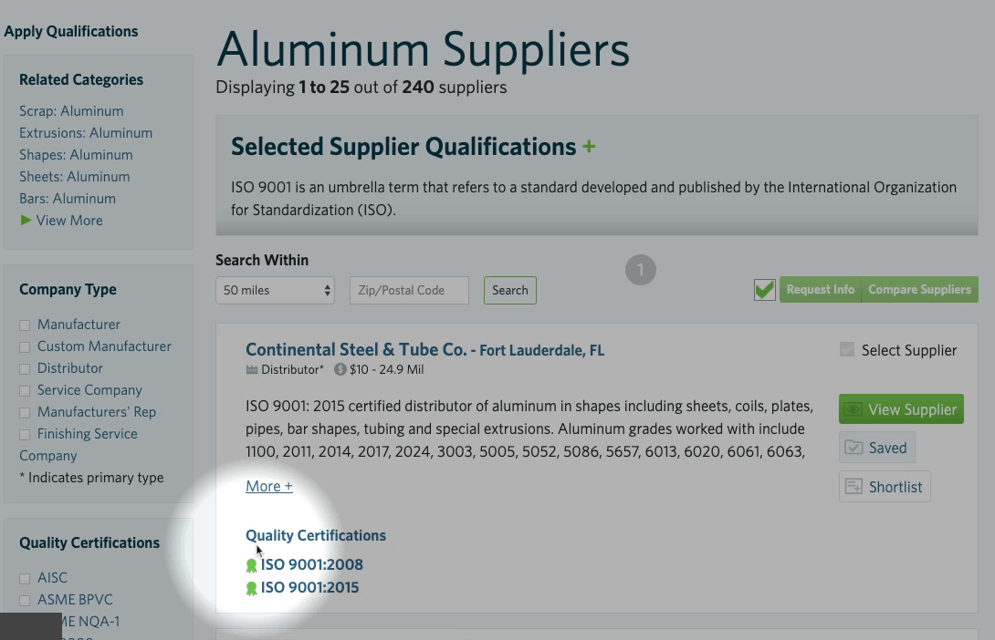Tick the Manufacturer company type checkbox

pyautogui.click(x=25, y=325)
